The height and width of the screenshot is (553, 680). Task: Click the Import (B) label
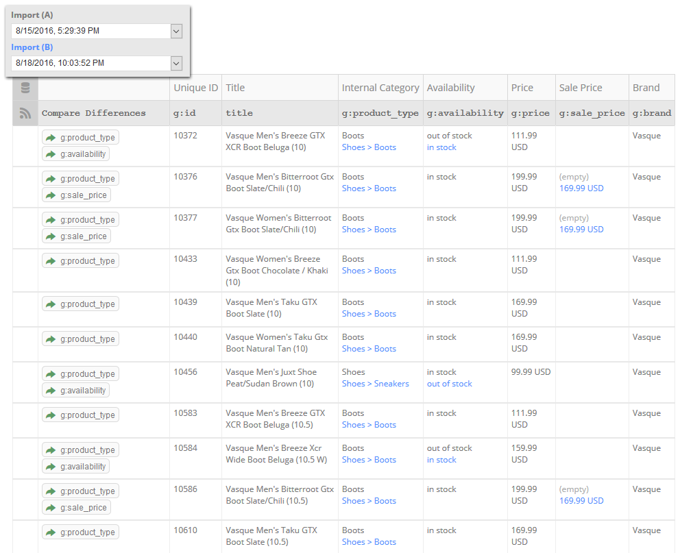[32, 47]
